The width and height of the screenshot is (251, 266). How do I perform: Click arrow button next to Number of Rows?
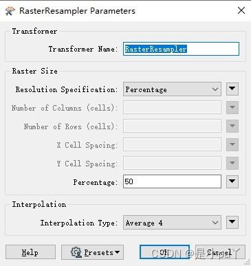[232, 126]
